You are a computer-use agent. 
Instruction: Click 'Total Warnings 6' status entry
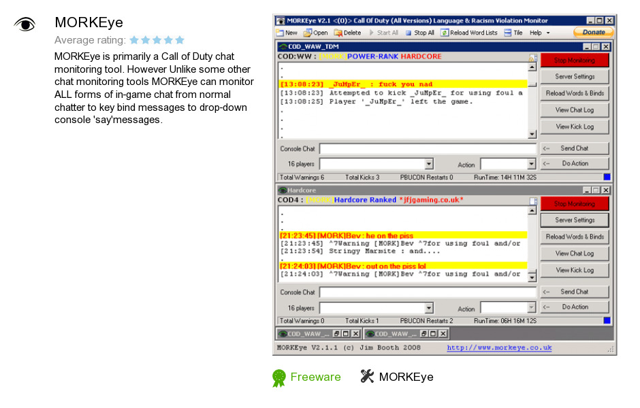pos(302,177)
